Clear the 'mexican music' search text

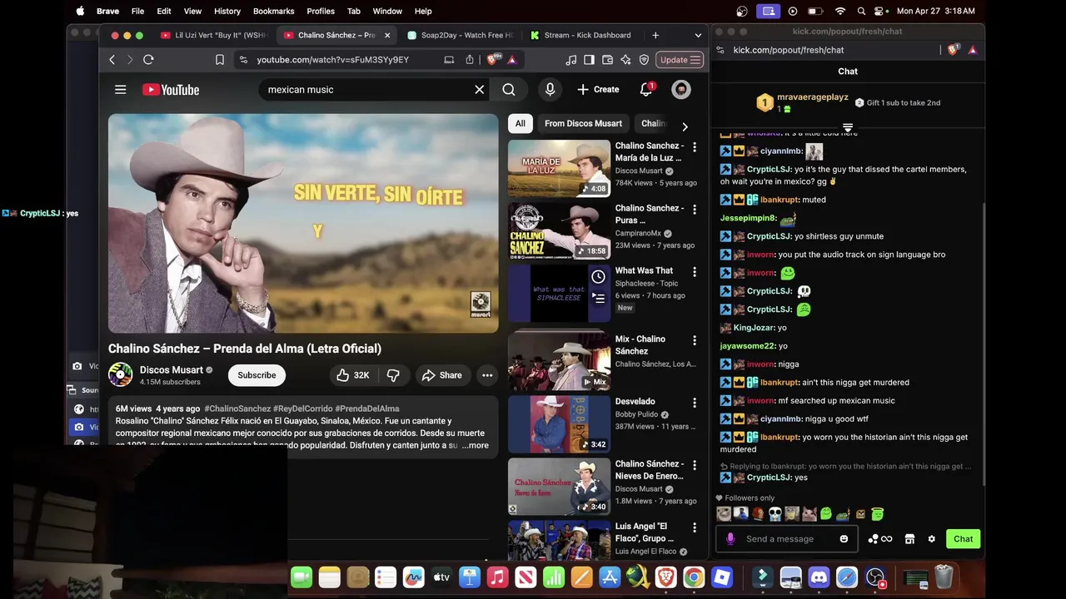coord(479,90)
